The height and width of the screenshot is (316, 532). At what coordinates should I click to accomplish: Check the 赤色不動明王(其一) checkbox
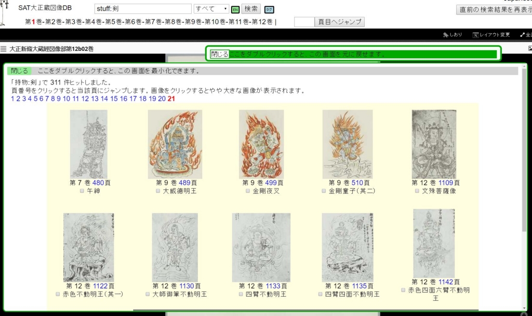(58, 294)
